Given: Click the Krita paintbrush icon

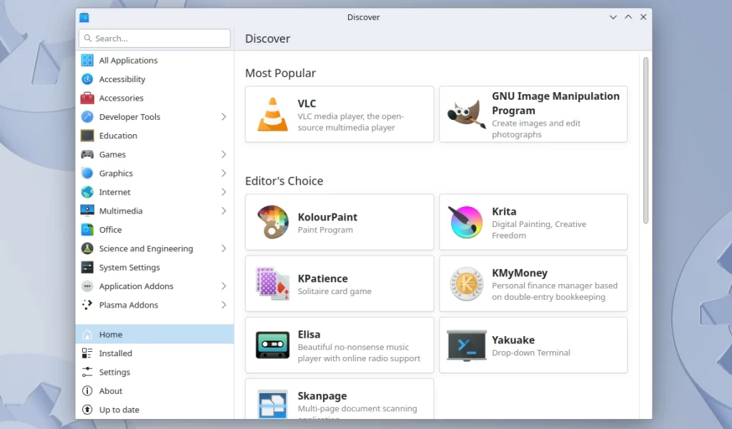Looking at the screenshot, I should click(x=466, y=223).
